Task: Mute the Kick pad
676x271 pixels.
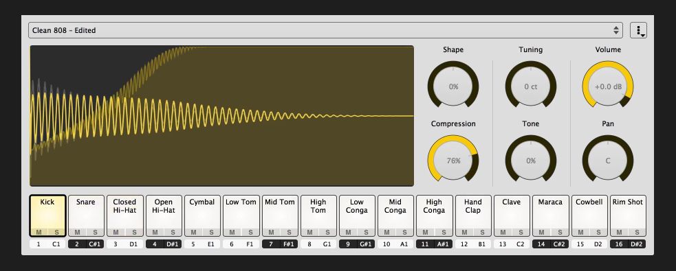Action: [39, 233]
